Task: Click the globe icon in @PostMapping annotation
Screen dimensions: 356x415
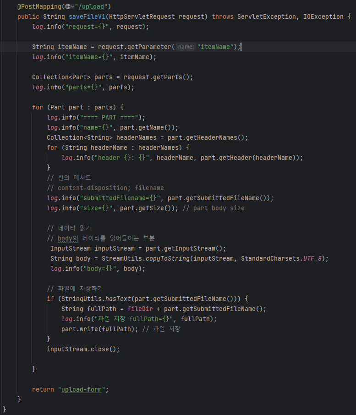Action: [68, 6]
